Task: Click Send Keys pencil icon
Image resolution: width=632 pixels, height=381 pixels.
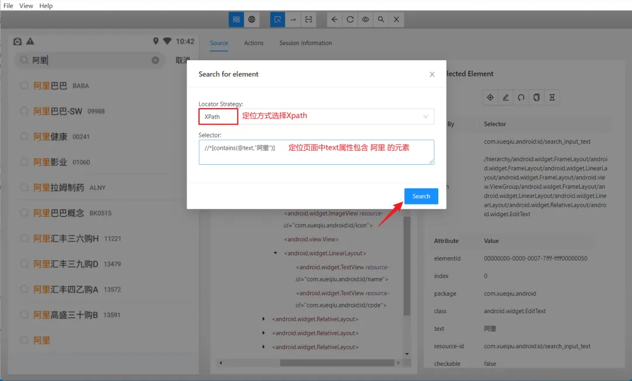Action: pos(506,98)
